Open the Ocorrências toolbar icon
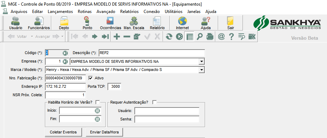 [110, 23]
